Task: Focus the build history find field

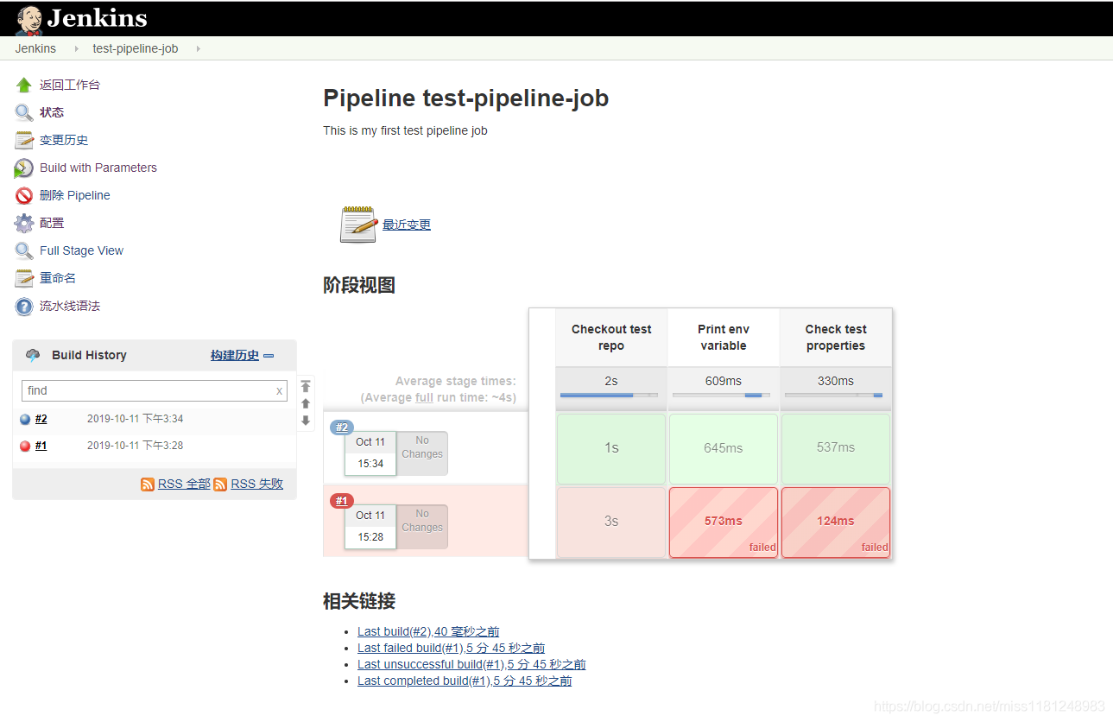Action: tap(155, 391)
